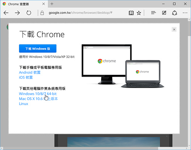Open the Linux download link
Viewport: 191px width, 150px height.
coord(24,104)
